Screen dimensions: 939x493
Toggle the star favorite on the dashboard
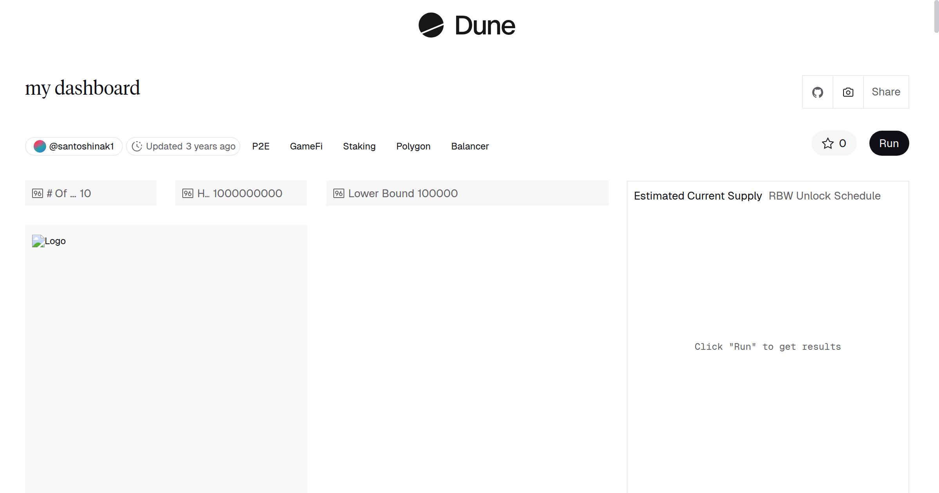click(827, 143)
